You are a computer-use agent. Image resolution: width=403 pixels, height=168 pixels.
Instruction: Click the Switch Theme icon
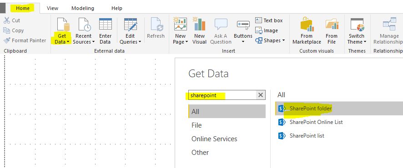357,25
